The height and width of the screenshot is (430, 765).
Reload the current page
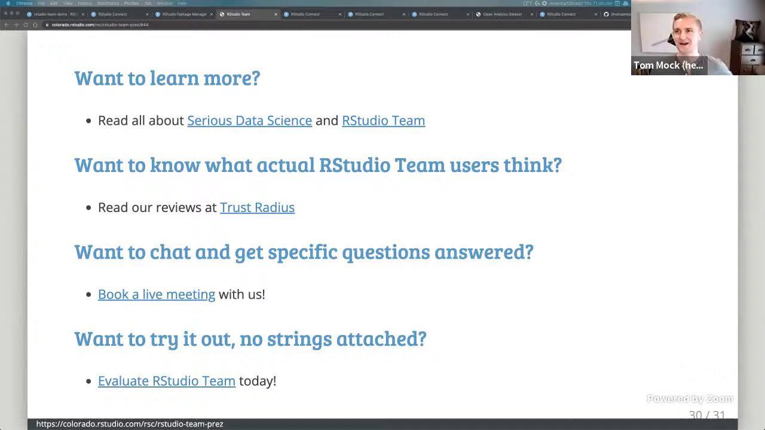[x=26, y=24]
